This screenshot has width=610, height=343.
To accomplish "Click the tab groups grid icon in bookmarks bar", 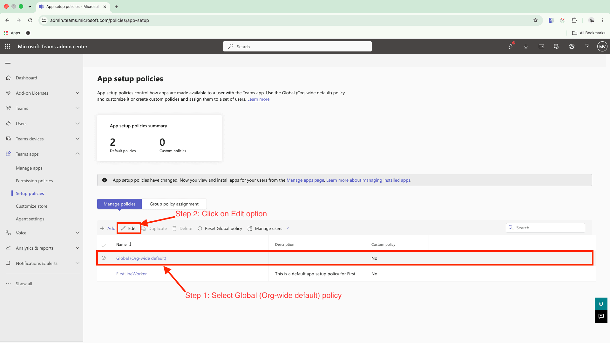I will (28, 33).
